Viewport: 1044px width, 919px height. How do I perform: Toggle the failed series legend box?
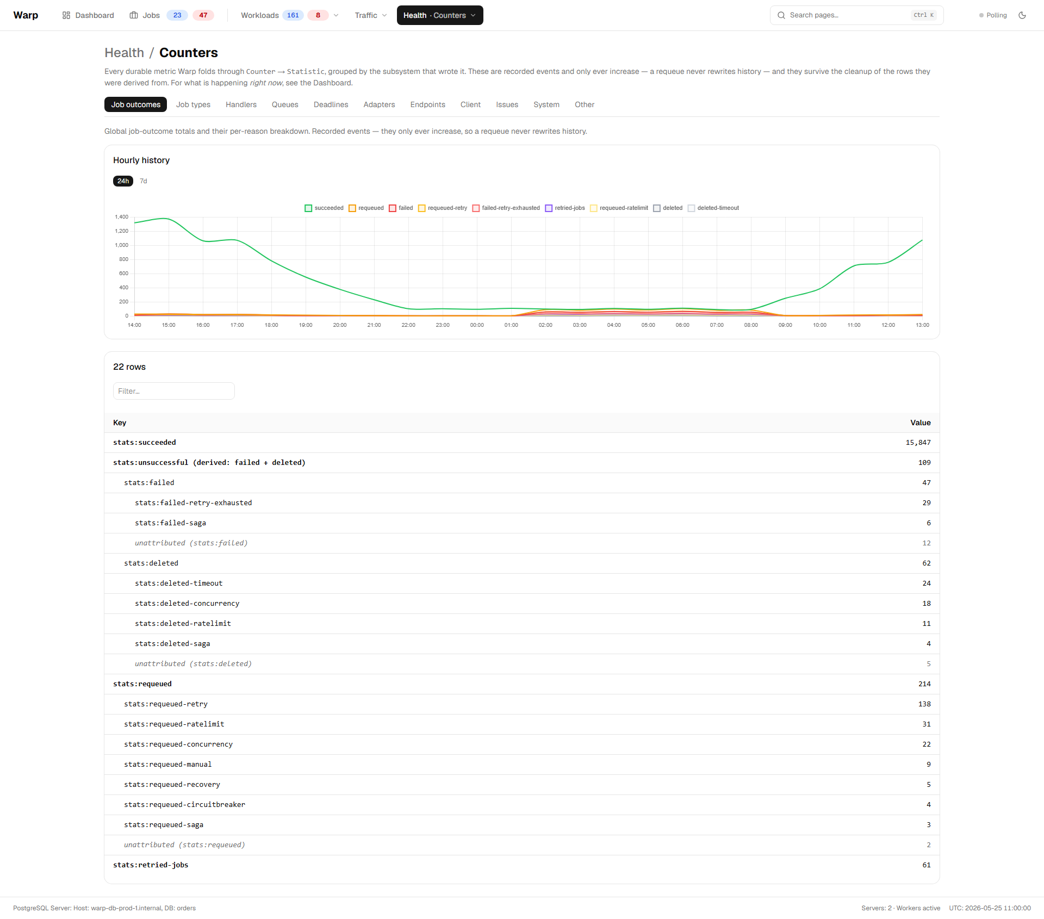(x=393, y=208)
